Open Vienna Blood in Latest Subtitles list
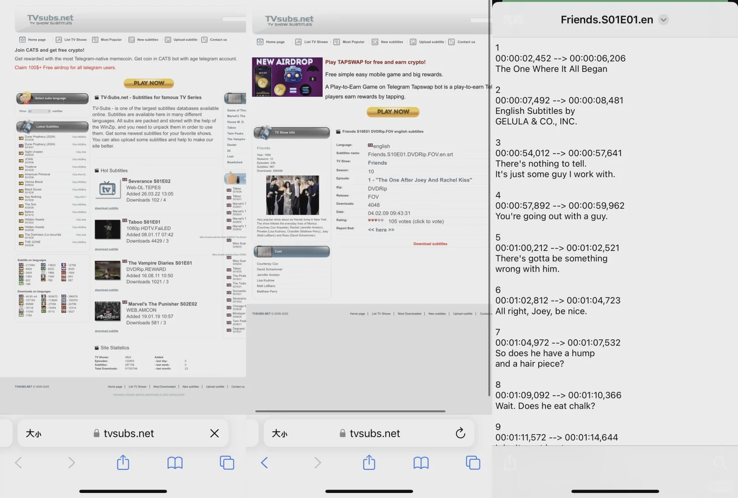Viewport: 738px width, 498px height. pyautogui.click(x=34, y=182)
